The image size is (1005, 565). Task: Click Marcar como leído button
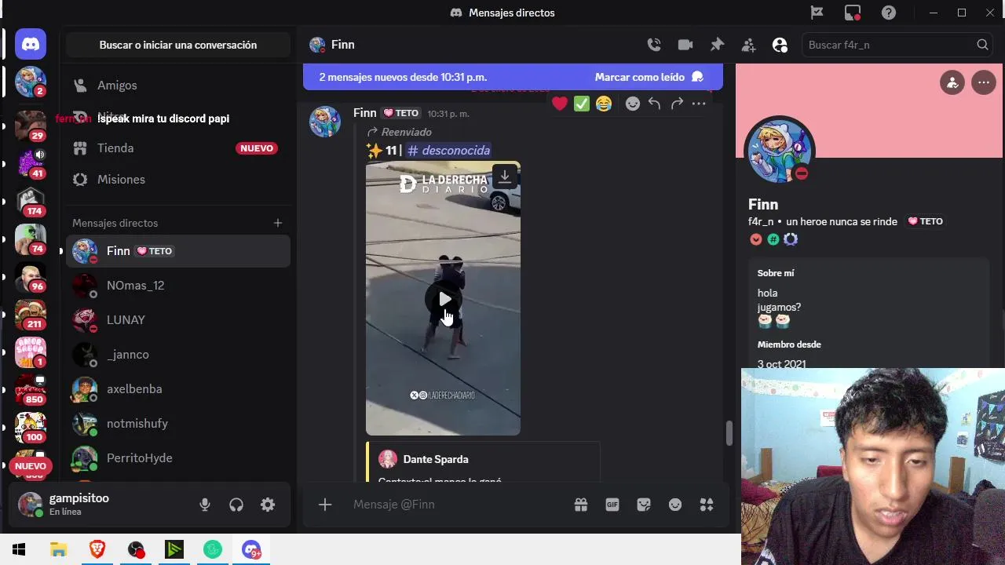649,77
